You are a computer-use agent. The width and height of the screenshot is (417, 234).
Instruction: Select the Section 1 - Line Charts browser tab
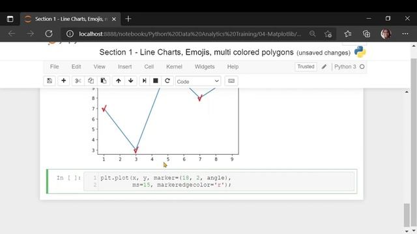pos(70,19)
